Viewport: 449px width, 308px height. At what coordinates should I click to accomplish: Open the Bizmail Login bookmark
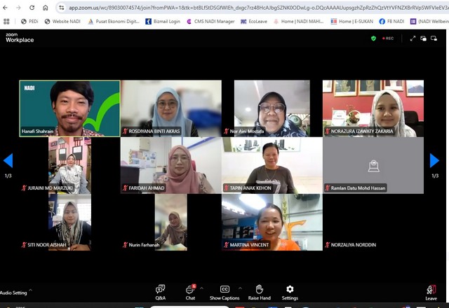coord(163,22)
